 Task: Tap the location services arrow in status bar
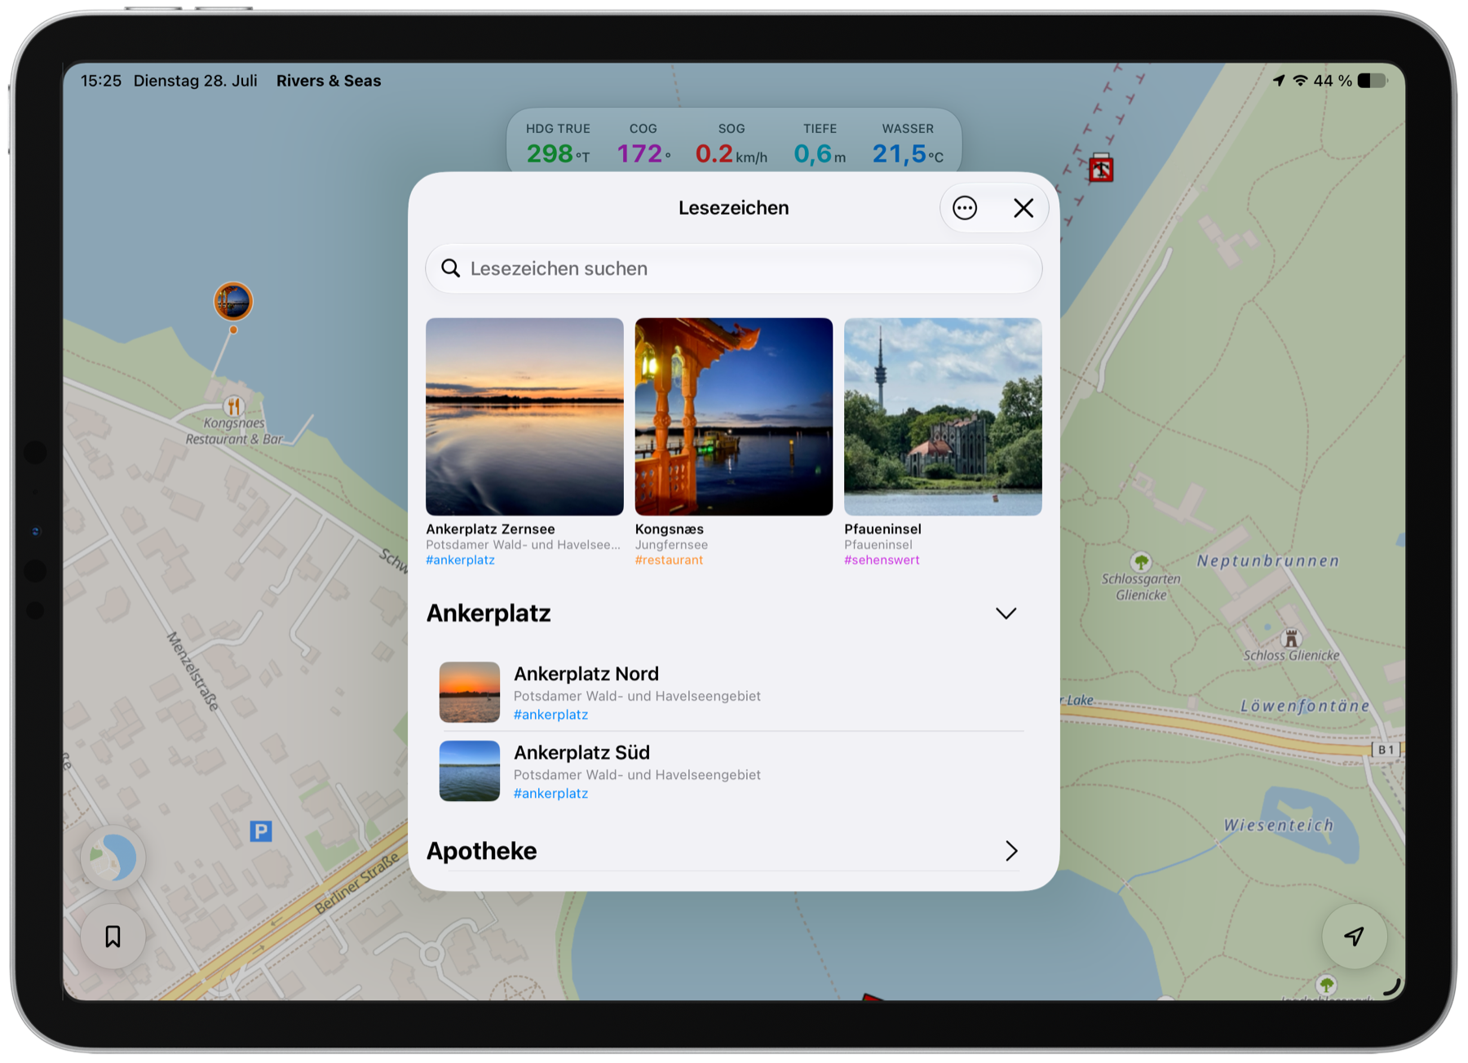1279,81
